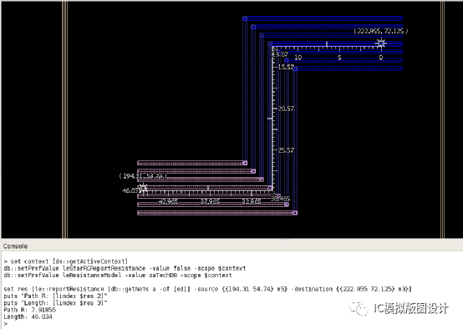Click the ruler label 37.965
This screenshot has height=329, width=463.
210,201
